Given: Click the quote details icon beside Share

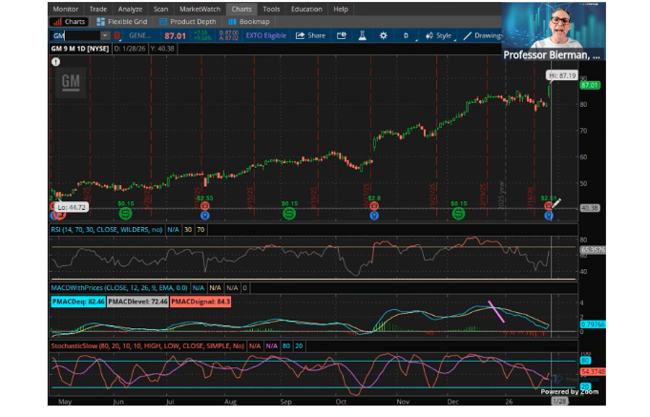Looking at the screenshot, I should pyautogui.click(x=342, y=35).
